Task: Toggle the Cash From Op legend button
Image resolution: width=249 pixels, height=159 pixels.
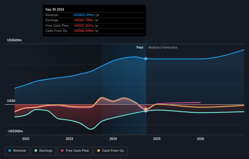Action: [110, 151]
